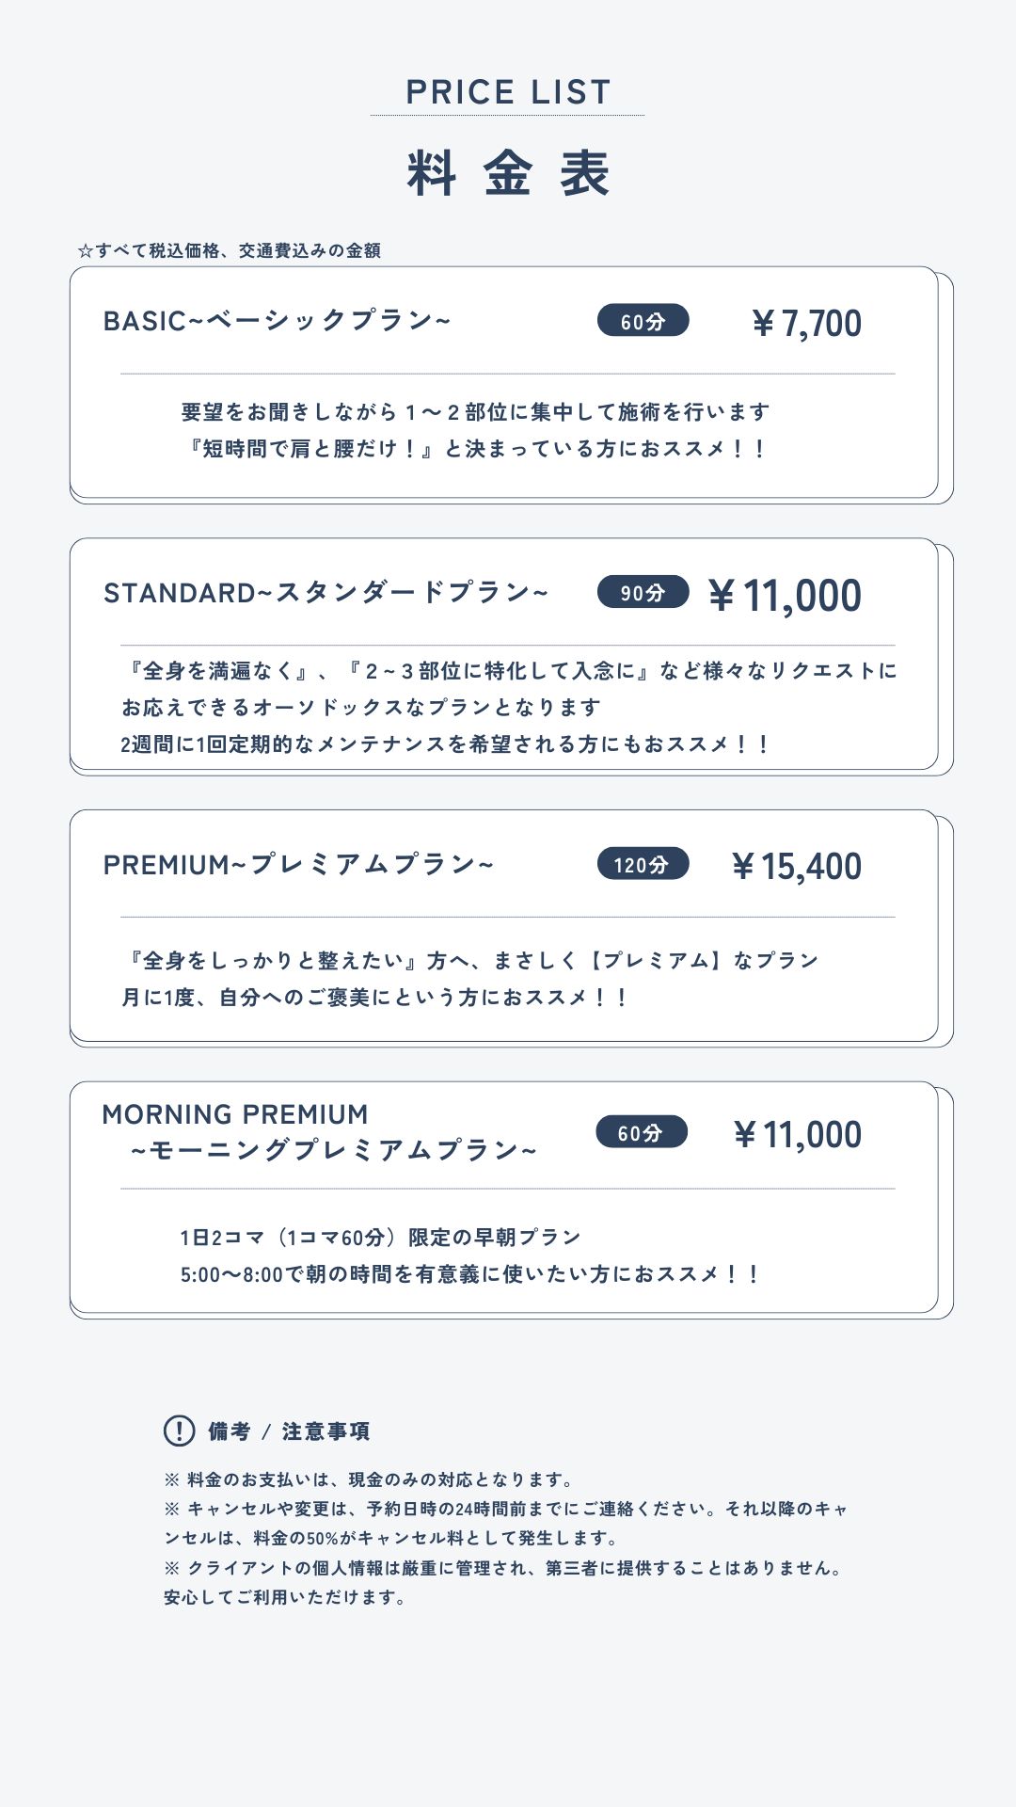Click the 料金表 title text

[x=508, y=173]
